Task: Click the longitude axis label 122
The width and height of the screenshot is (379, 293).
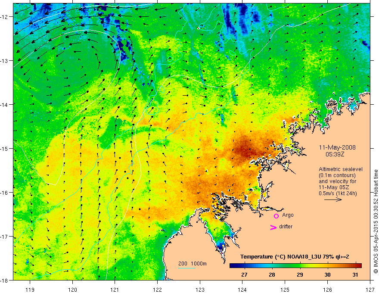Action: pos(157,290)
